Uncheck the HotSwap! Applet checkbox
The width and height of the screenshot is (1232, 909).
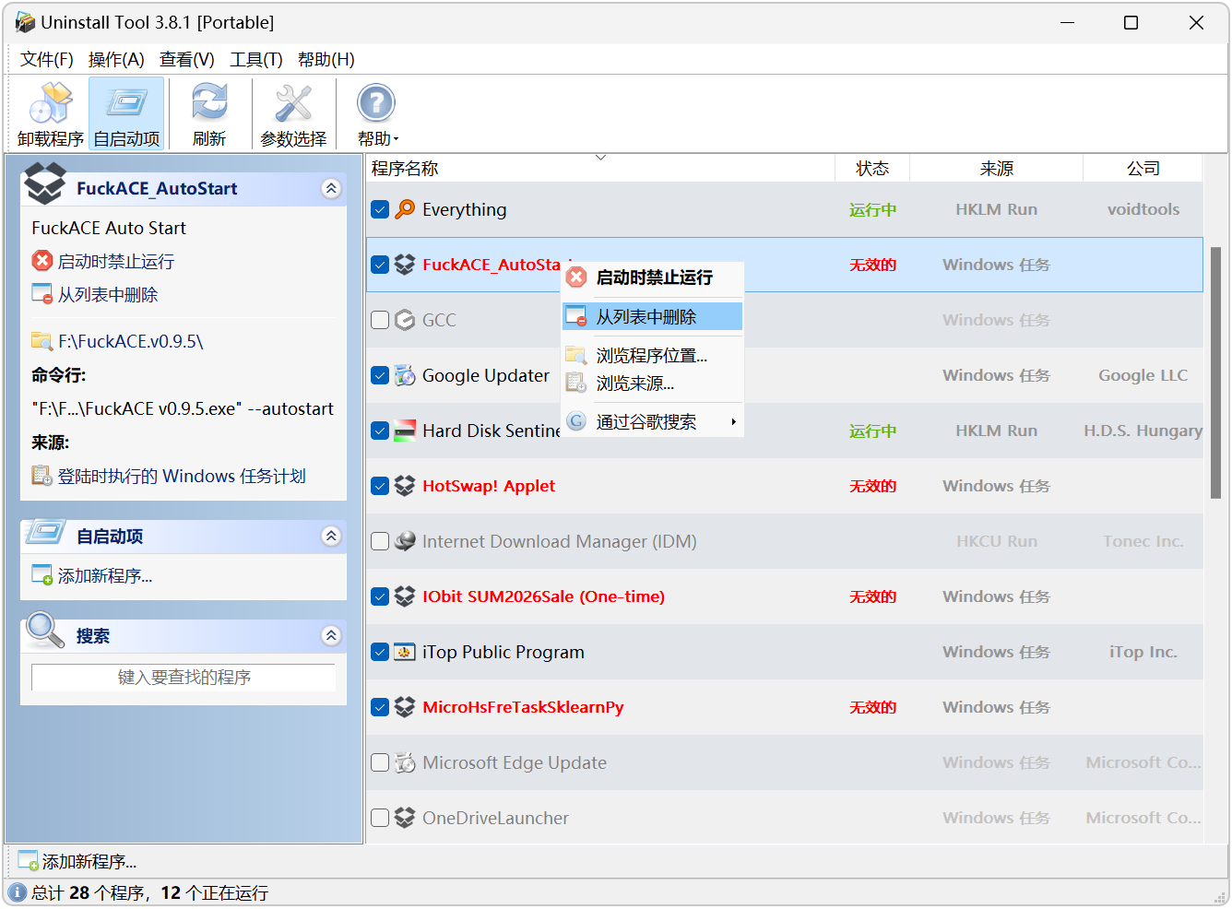point(380,486)
